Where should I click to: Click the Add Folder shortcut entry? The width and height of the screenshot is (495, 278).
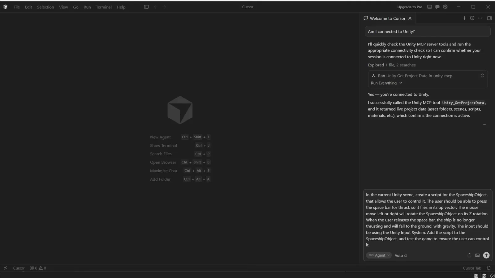pyautogui.click(x=180, y=179)
